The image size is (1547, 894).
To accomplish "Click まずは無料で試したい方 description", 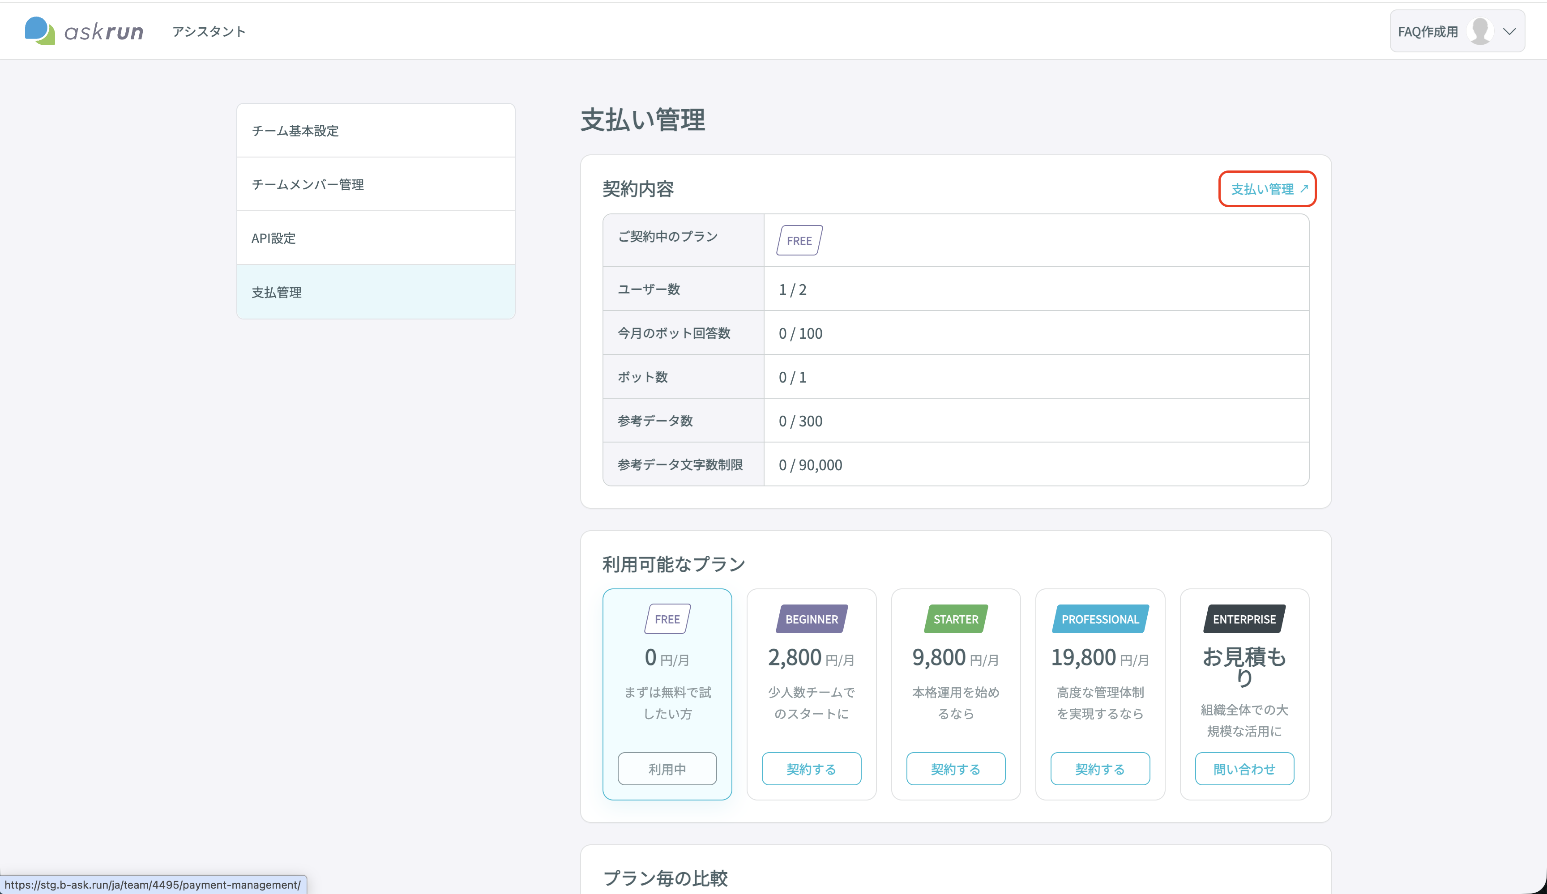I will (x=667, y=703).
